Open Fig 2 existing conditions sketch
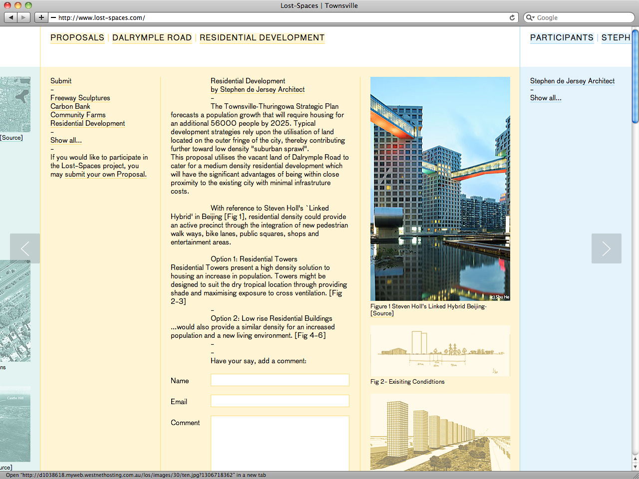Screen dimensions: 639x479 tap(440, 351)
